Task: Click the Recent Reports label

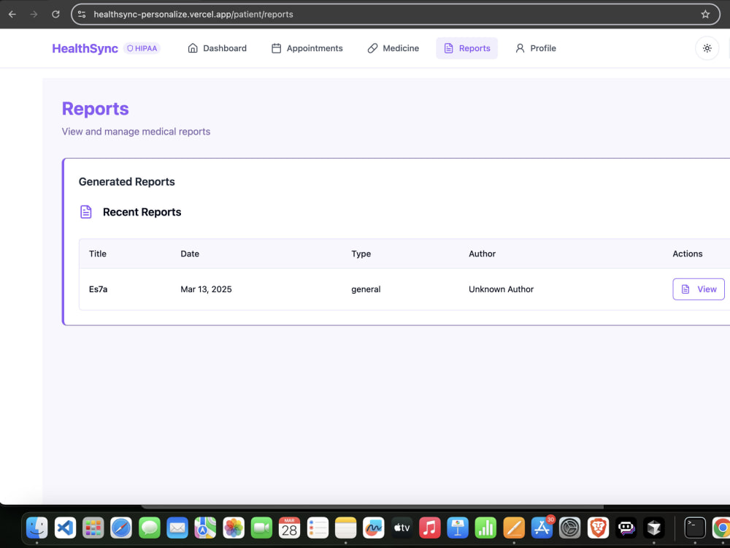Action: 142,212
